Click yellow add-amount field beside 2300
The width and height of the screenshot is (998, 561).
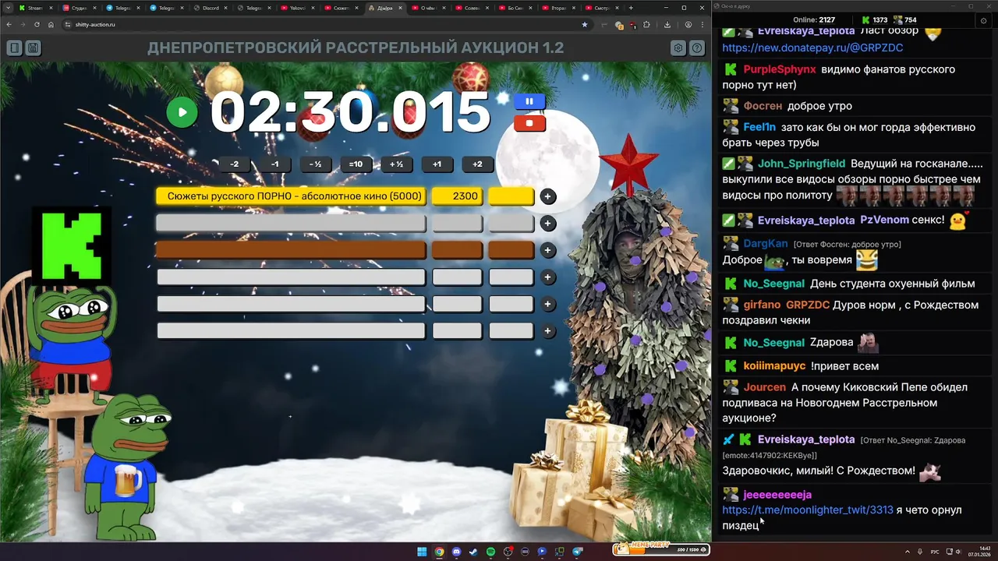click(511, 196)
